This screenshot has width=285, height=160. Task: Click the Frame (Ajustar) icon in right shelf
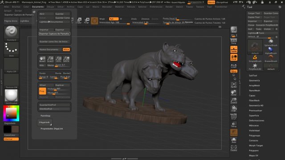tap(234, 85)
